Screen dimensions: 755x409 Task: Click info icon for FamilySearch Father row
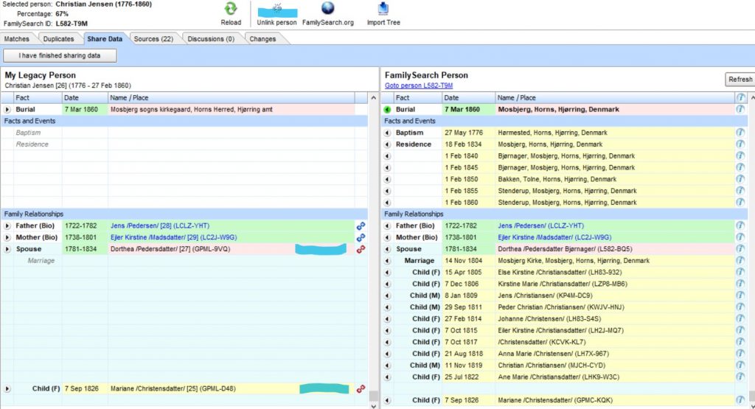click(x=740, y=226)
